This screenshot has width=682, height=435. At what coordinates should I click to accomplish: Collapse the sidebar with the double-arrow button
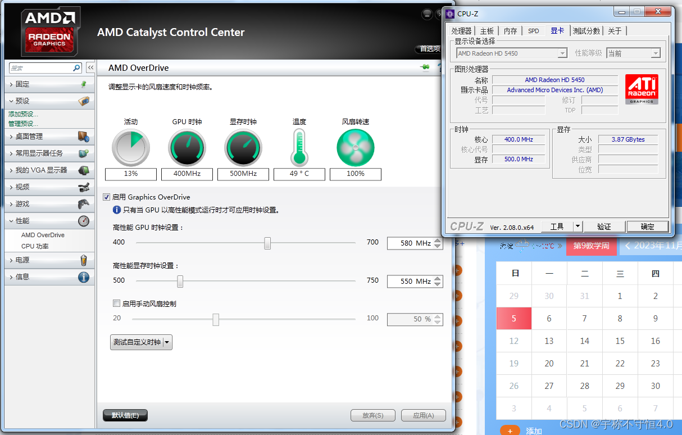click(90, 68)
